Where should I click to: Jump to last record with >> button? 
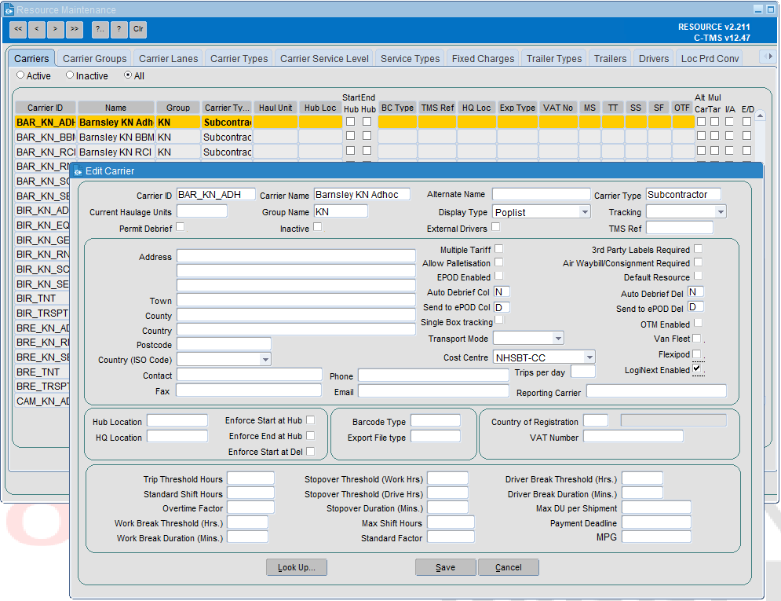(x=75, y=29)
